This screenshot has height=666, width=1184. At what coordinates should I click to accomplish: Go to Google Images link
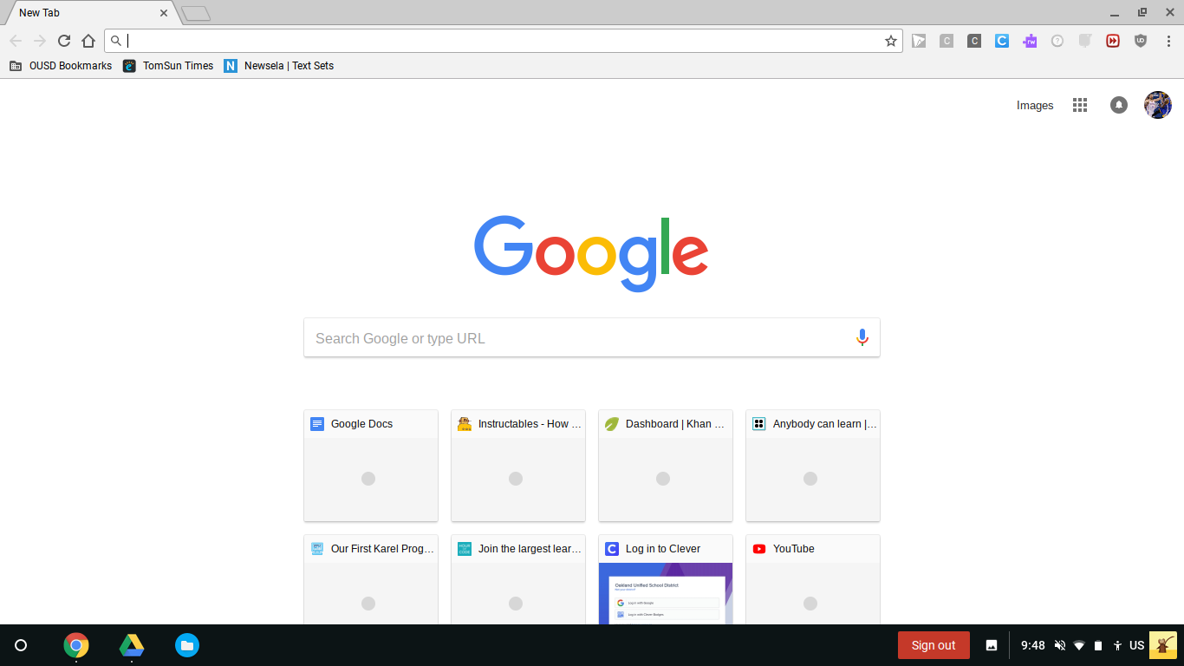[x=1035, y=105]
